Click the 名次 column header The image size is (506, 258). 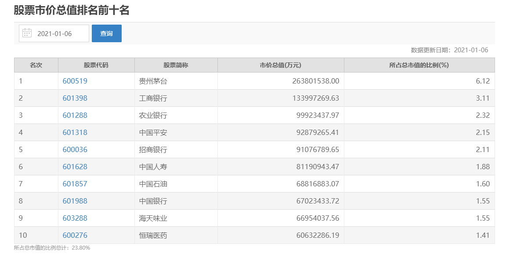pos(36,65)
